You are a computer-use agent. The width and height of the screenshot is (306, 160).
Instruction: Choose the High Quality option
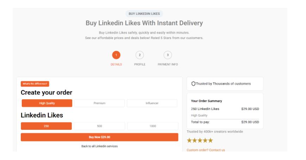(x=47, y=103)
